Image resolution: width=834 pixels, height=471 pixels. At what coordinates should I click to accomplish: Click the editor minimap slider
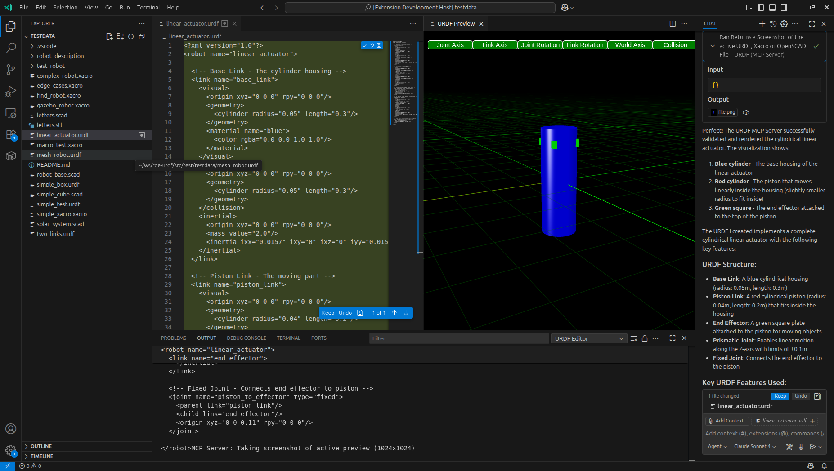pyautogui.click(x=404, y=83)
